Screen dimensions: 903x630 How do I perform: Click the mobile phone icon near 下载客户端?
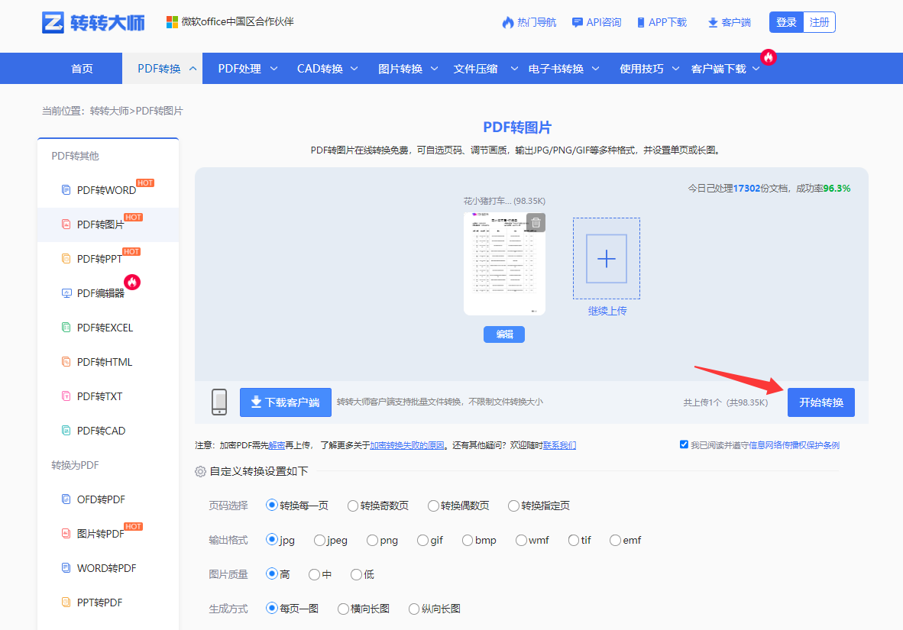tap(219, 402)
